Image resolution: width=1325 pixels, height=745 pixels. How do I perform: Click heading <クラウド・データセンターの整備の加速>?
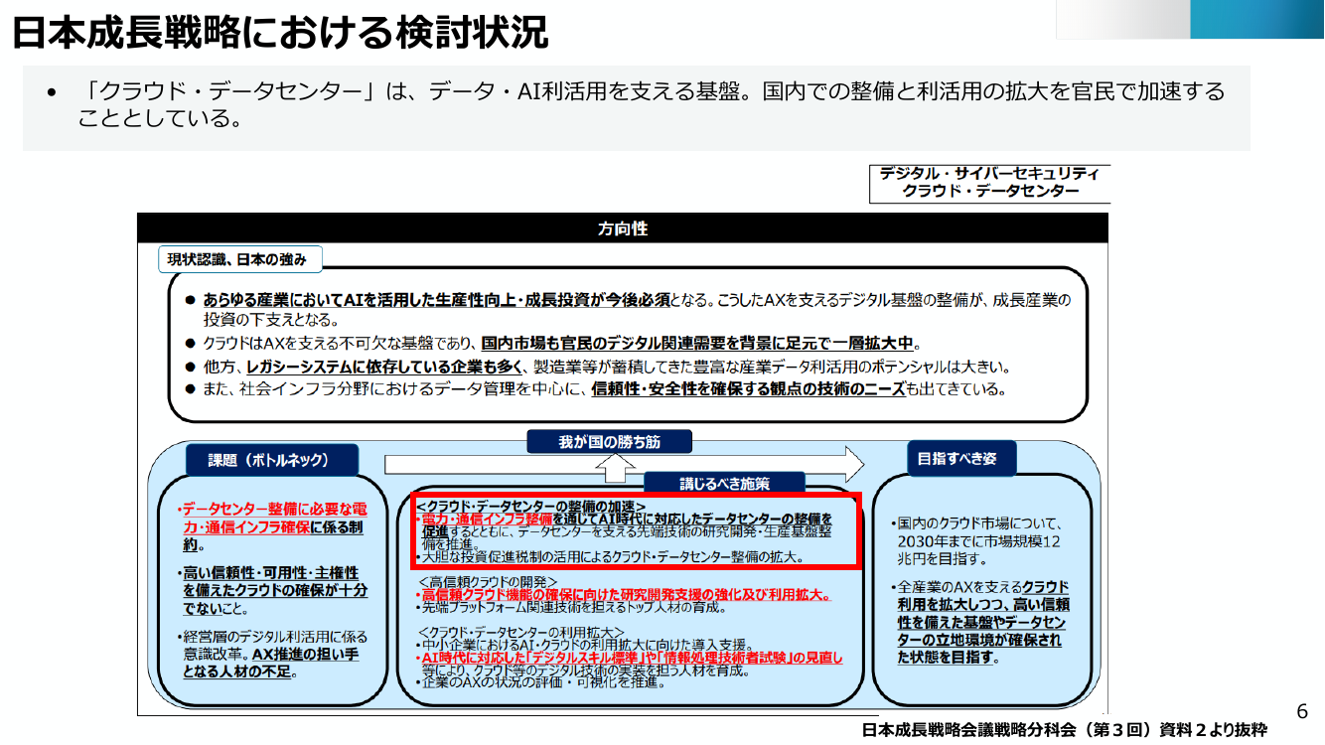click(530, 506)
